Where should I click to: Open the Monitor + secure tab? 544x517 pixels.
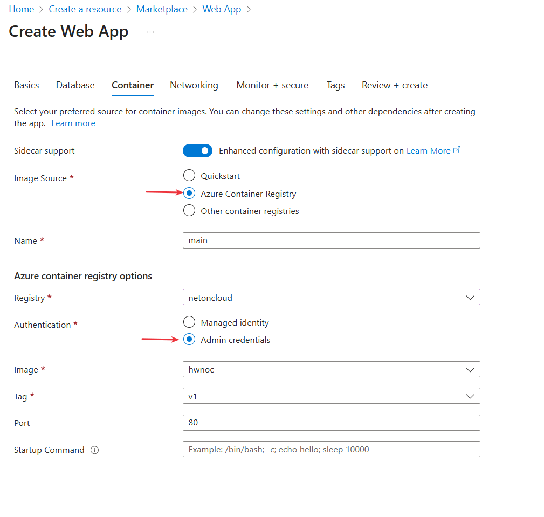click(272, 85)
